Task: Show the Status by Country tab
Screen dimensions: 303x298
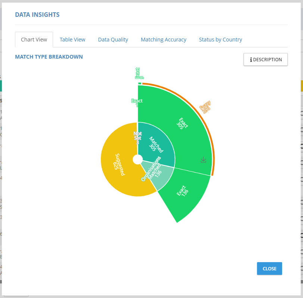Action: pyautogui.click(x=220, y=40)
